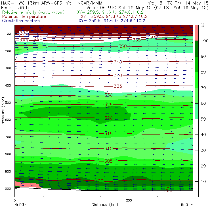
Task: Click the 'Fcst: 36 h' label
Action: (x=15, y=8)
